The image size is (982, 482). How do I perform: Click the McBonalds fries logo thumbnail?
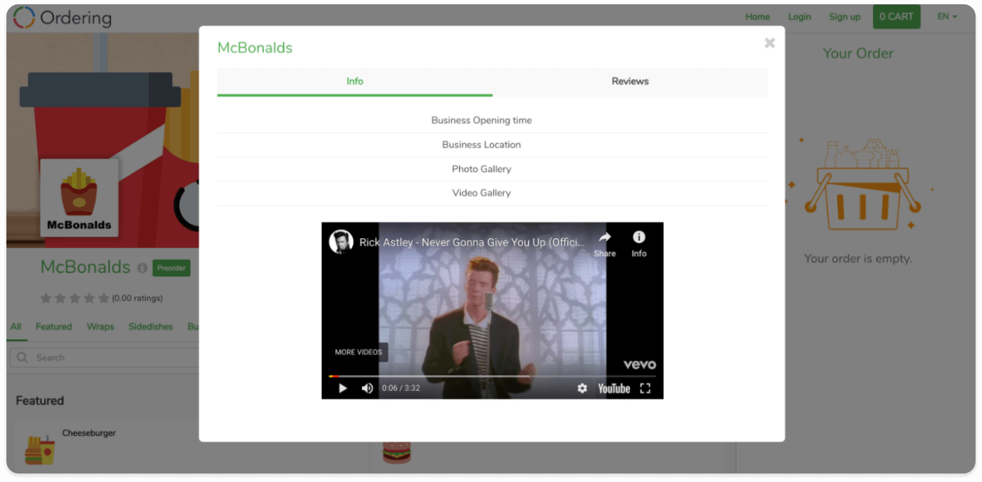coord(79,198)
